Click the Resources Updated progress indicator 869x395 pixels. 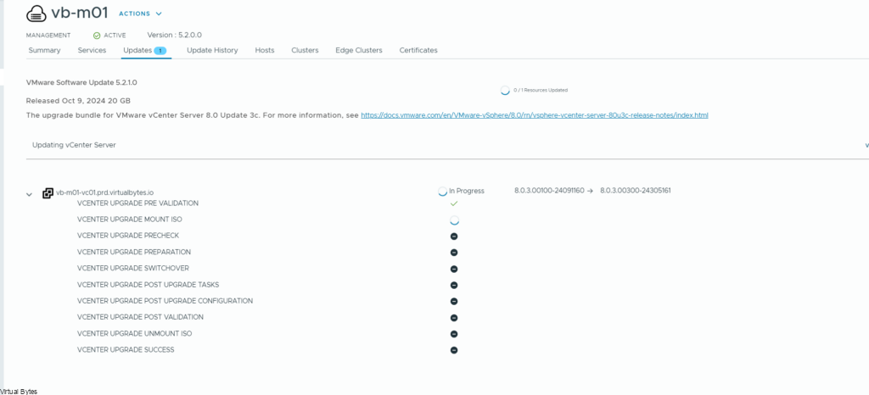pyautogui.click(x=506, y=89)
